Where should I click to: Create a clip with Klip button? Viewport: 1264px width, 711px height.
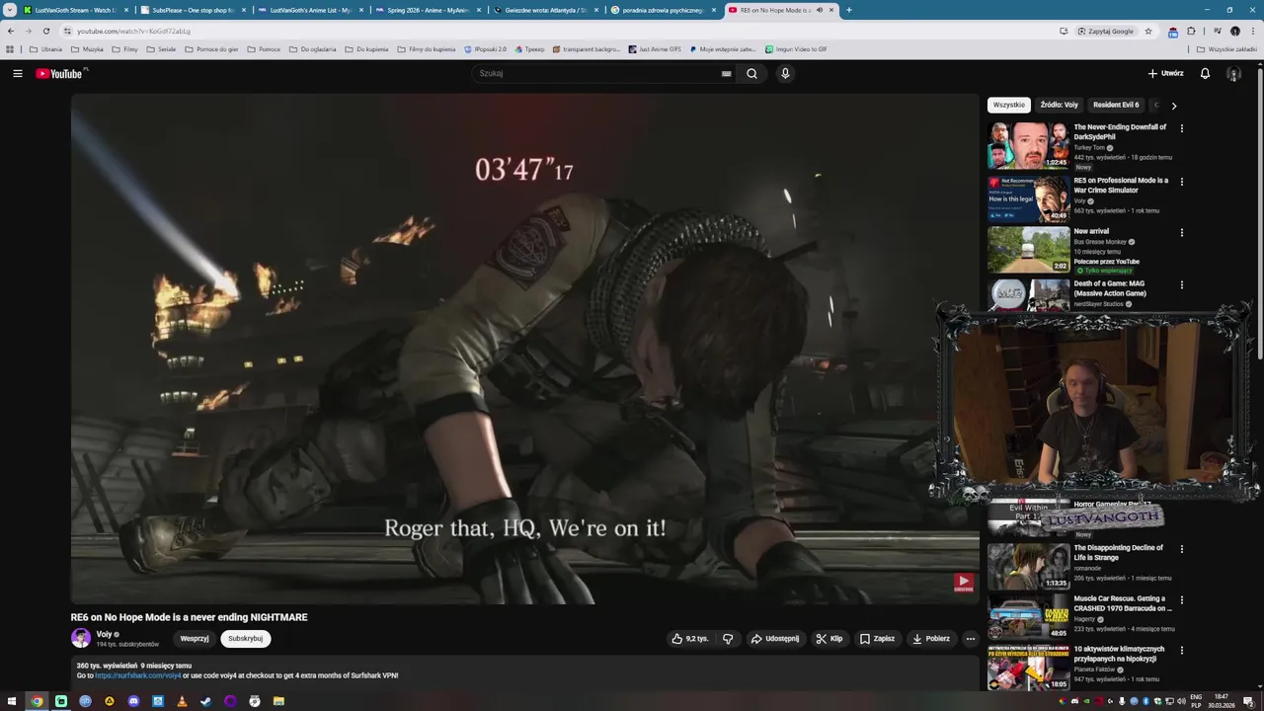click(829, 639)
